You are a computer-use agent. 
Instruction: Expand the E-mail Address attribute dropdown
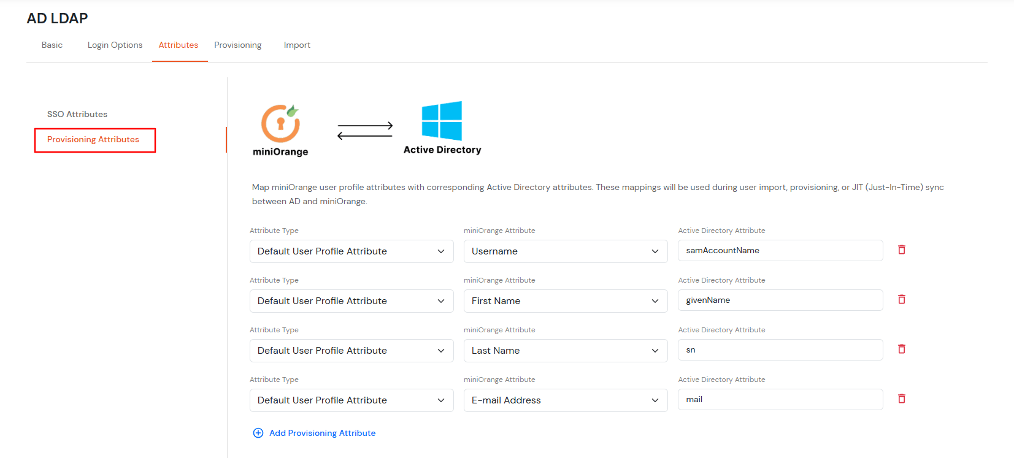tap(565, 400)
